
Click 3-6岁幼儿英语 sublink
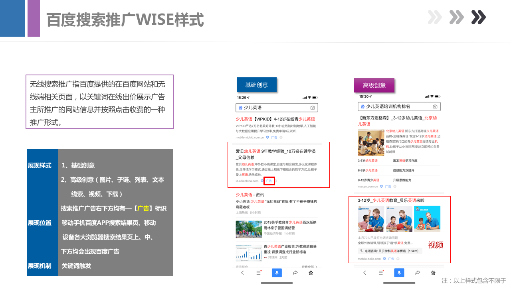pos(368,161)
